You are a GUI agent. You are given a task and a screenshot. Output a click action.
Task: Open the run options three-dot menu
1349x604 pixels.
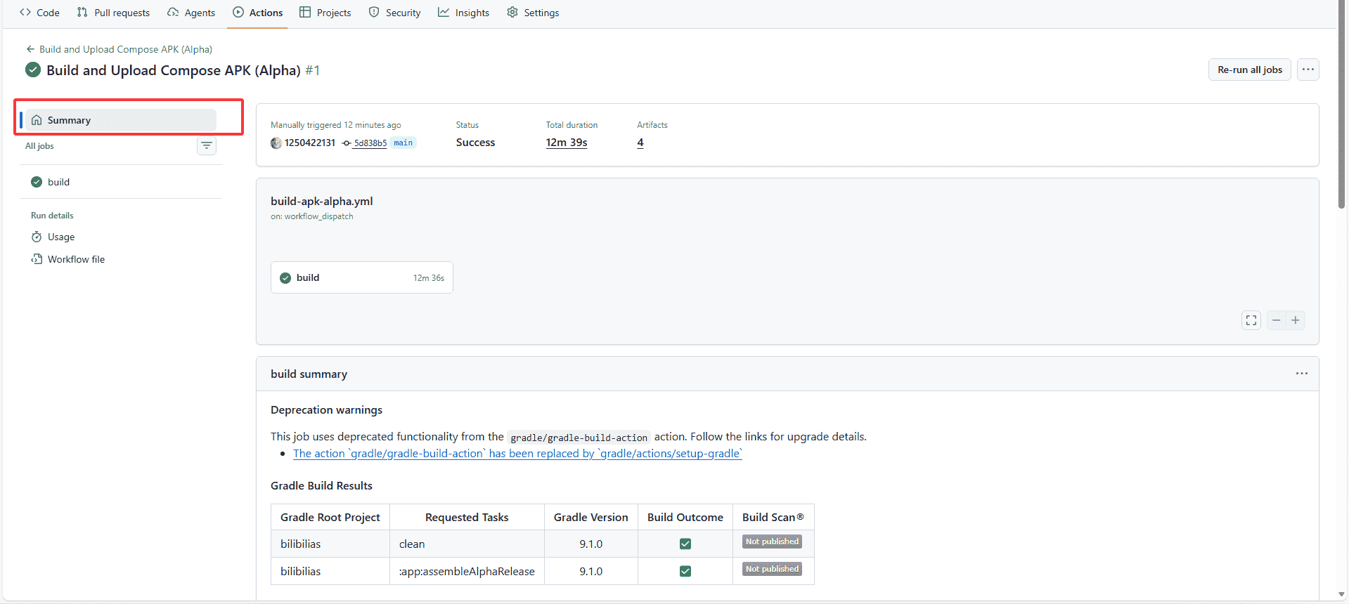(x=1308, y=70)
